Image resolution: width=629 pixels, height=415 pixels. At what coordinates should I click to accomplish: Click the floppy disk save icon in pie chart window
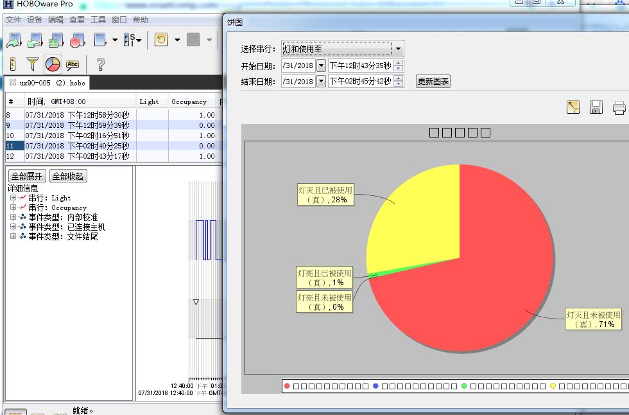click(x=596, y=107)
